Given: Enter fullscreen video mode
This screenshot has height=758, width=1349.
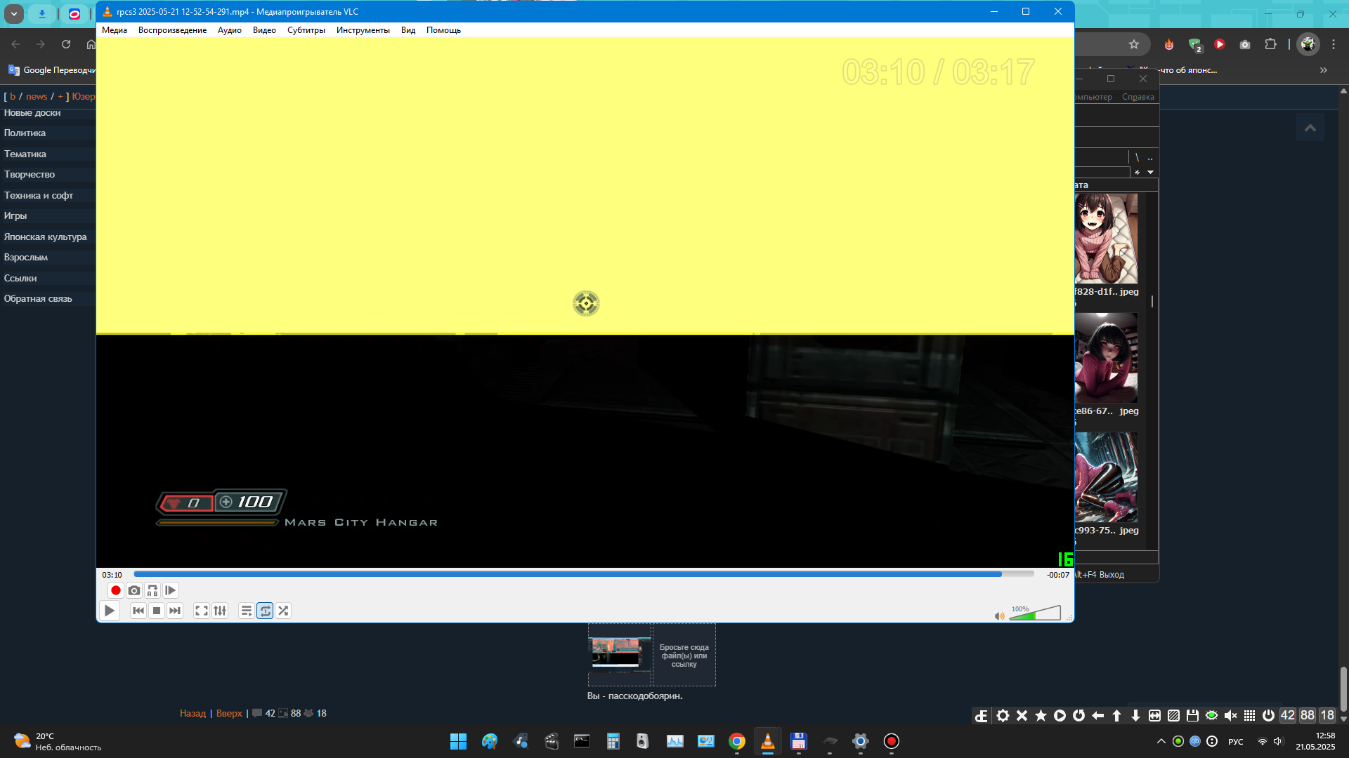Looking at the screenshot, I should coord(202,611).
